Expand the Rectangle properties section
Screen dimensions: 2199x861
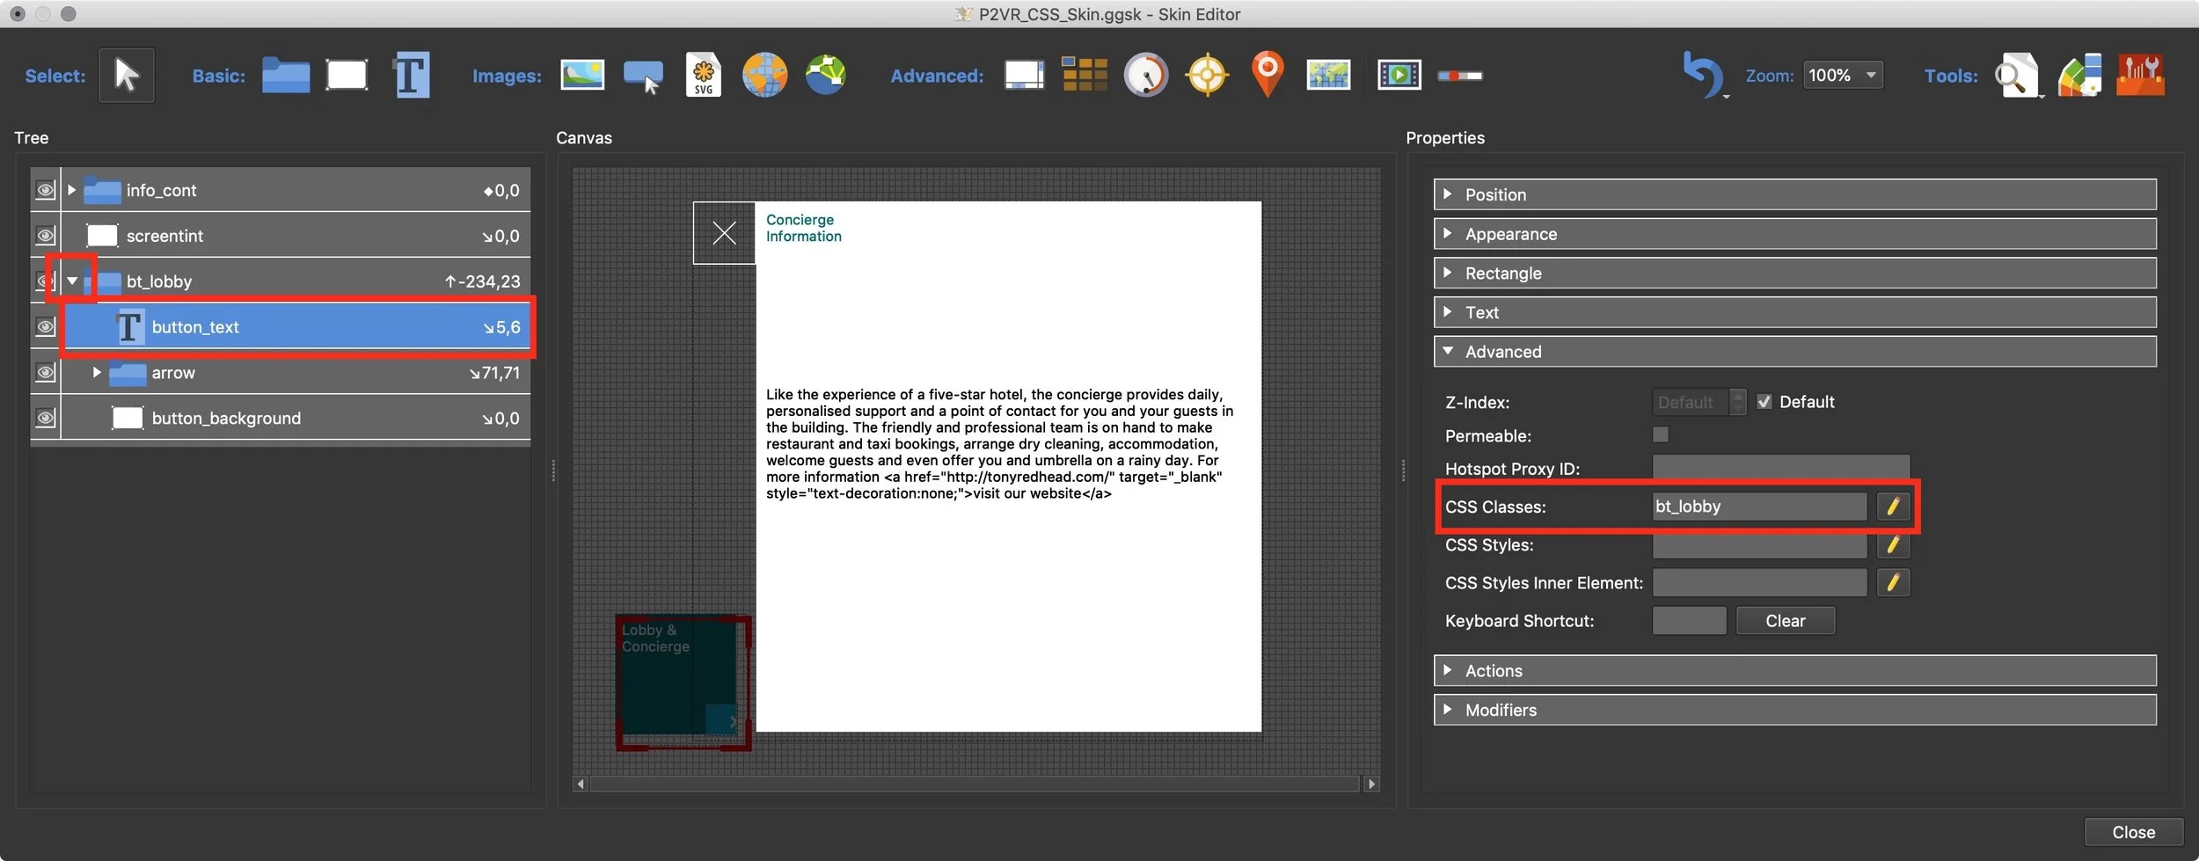click(x=1794, y=273)
